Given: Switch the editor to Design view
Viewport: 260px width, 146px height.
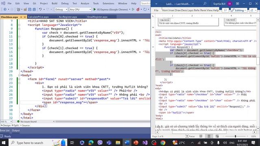Looking at the screenshot, I should (6, 125).
